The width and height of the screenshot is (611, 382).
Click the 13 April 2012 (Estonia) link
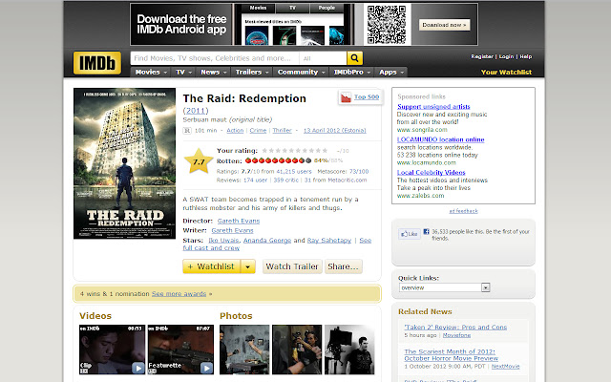pos(335,131)
